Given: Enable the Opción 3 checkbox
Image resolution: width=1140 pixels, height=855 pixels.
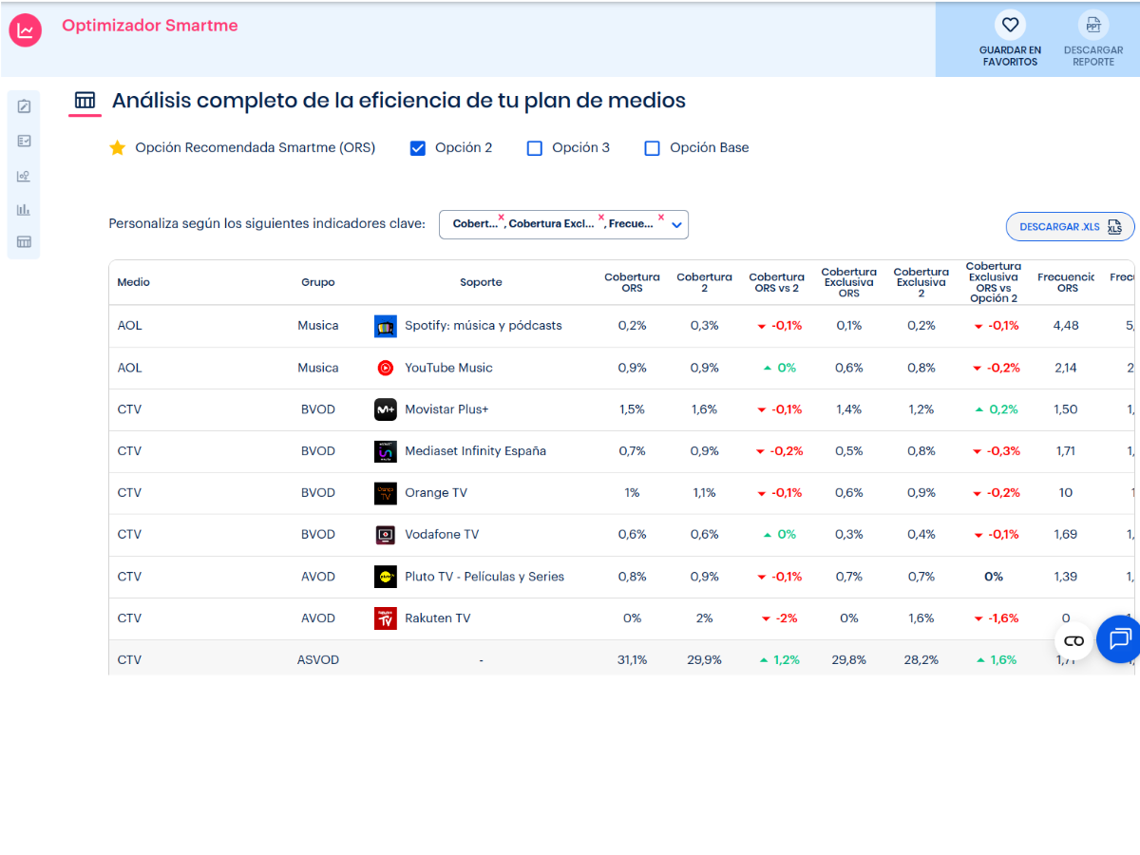Looking at the screenshot, I should [535, 148].
